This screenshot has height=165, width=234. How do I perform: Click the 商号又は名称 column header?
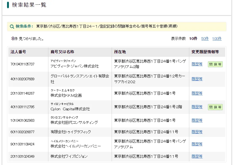(x=62, y=52)
